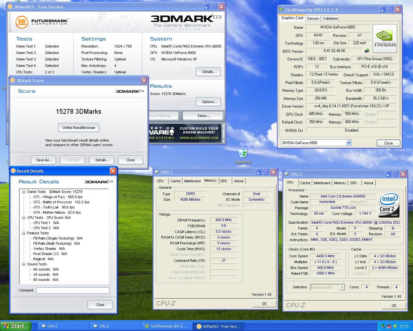
Task: Click Close button in Result Details
Action: [x=100, y=305]
